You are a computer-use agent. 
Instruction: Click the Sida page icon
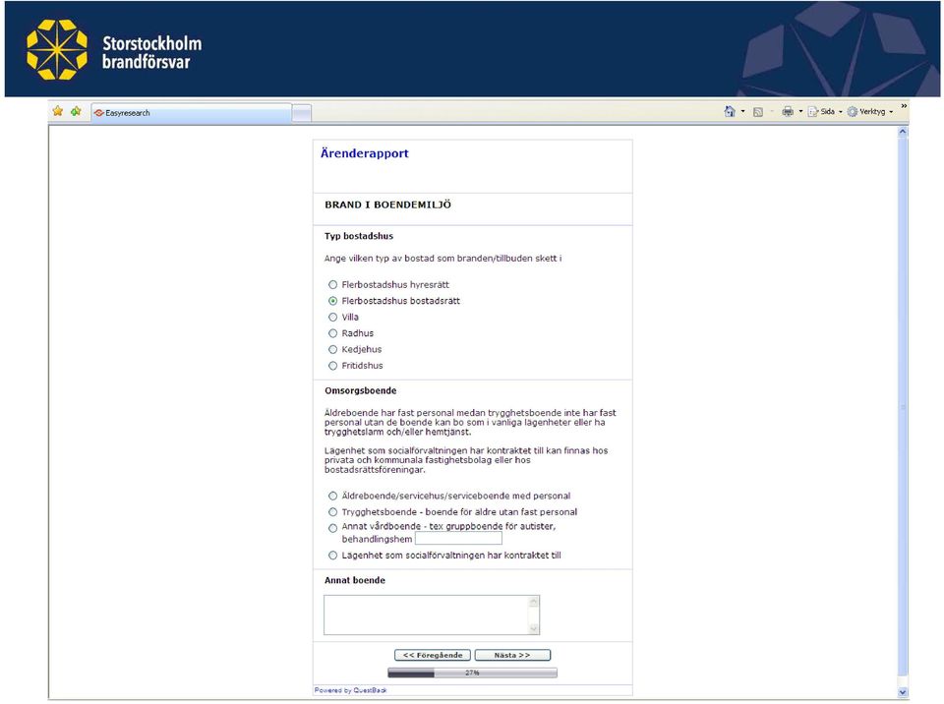click(813, 111)
